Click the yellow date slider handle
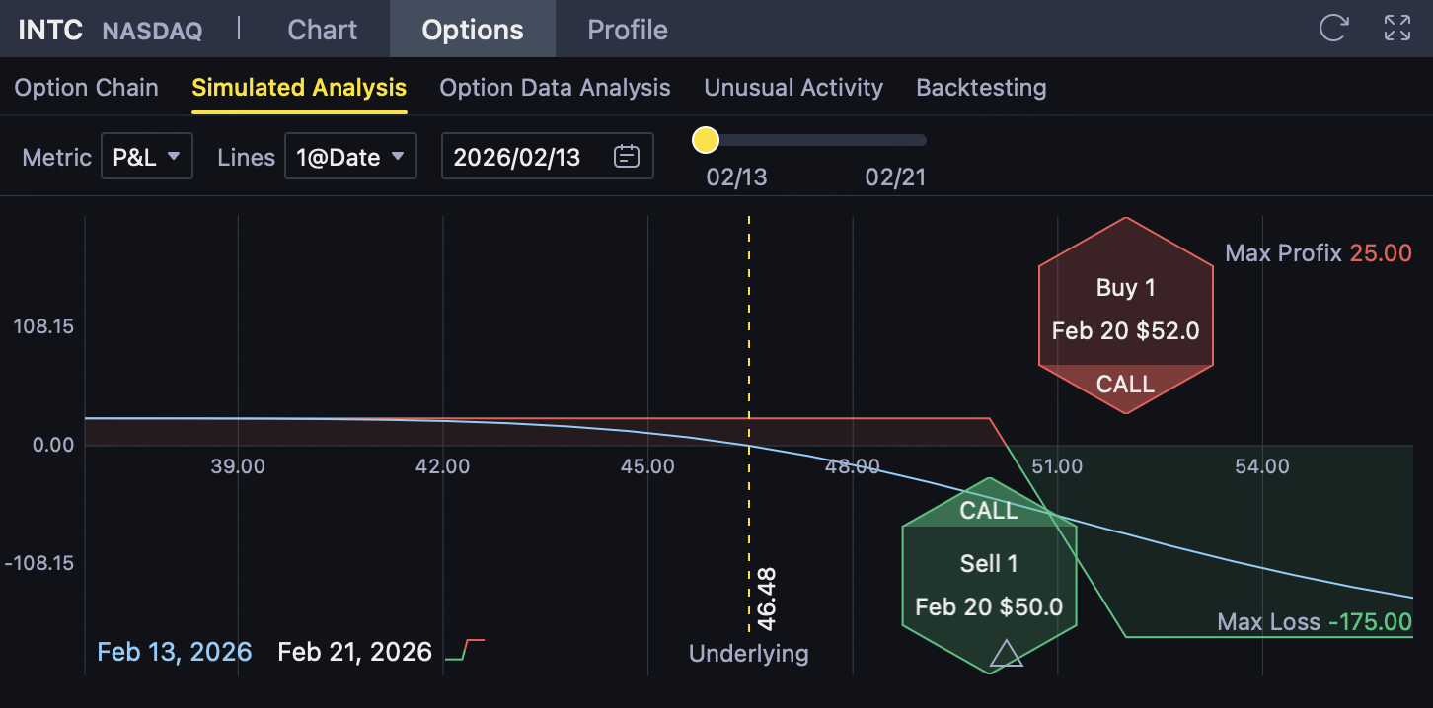Screen dimensions: 1433x708 pyautogui.click(x=706, y=140)
